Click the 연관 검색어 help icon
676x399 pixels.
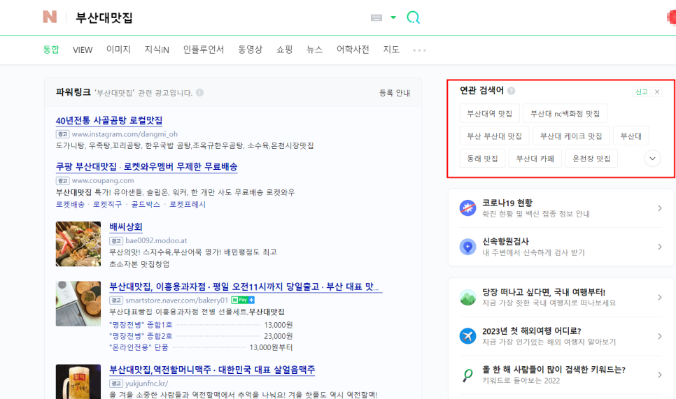coord(512,91)
